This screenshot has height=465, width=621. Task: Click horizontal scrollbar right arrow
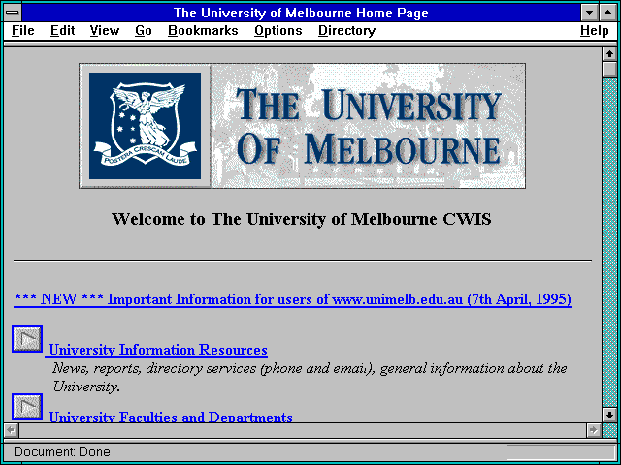tap(593, 430)
